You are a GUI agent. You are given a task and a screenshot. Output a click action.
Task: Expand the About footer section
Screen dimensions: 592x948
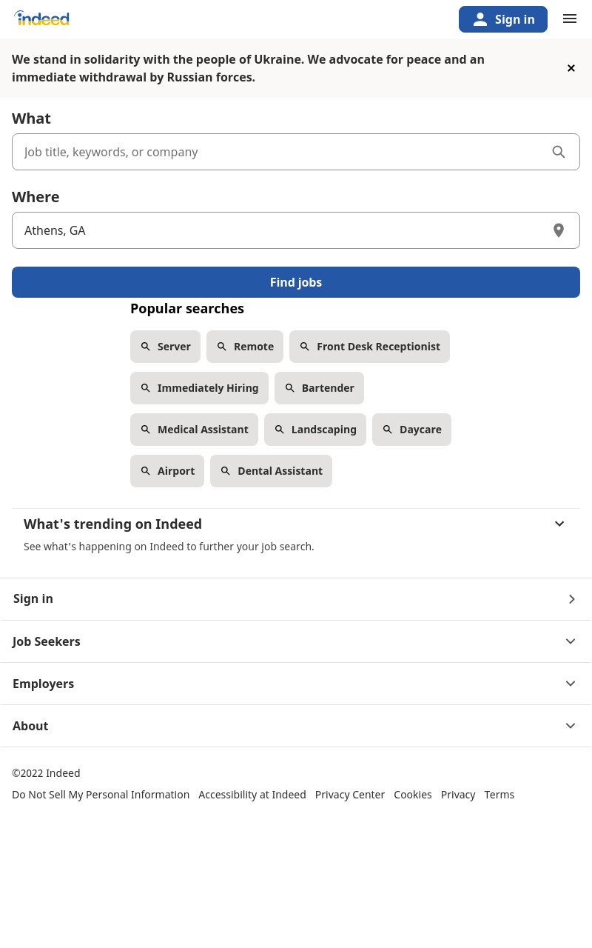[x=296, y=726]
